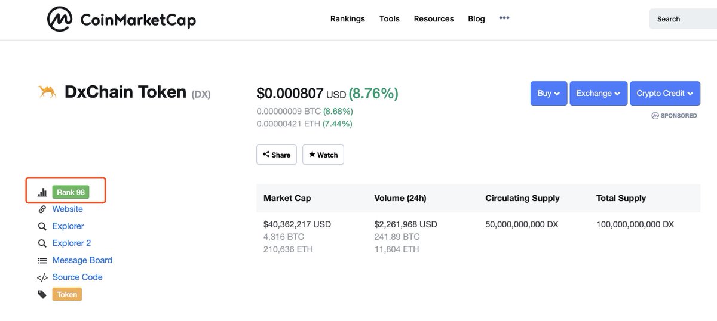Click the 50,000,000,000 DX circulating supply
The height and width of the screenshot is (321, 717).
[522, 225]
